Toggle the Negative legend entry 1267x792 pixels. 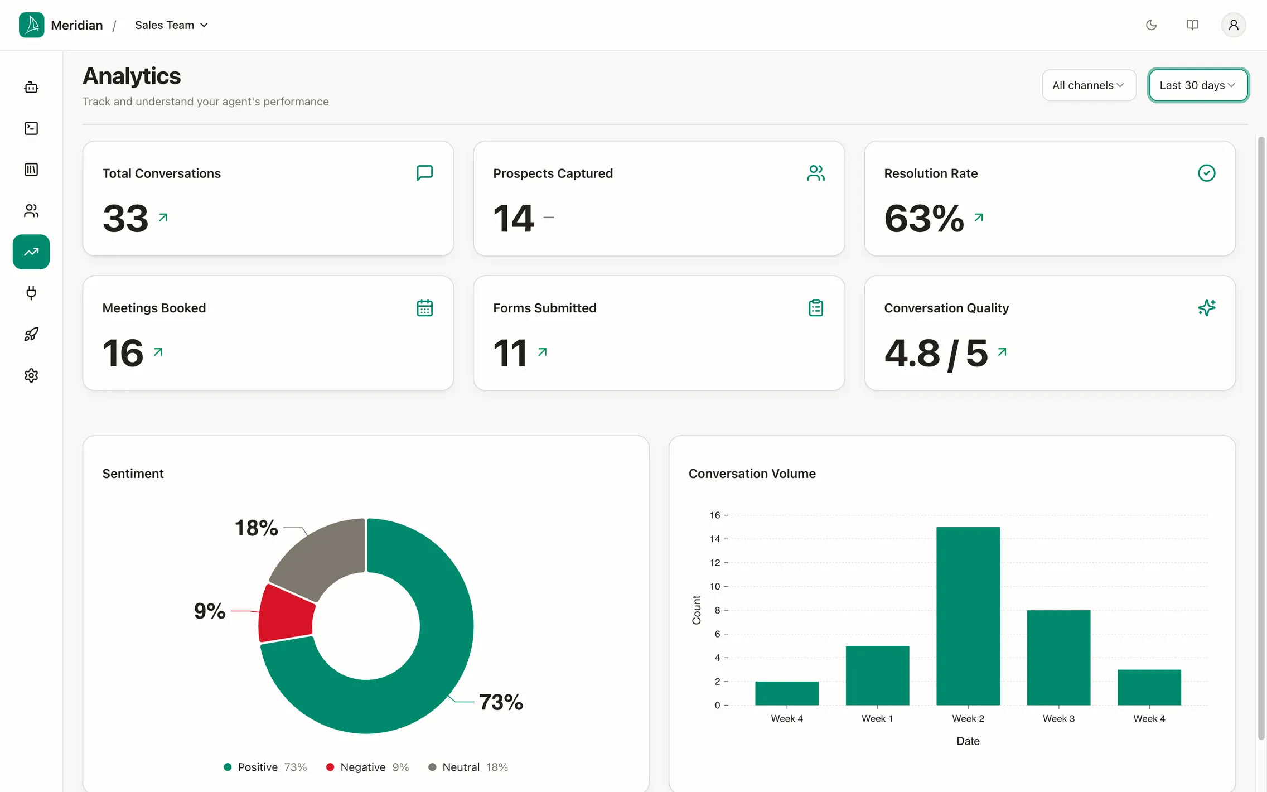pyautogui.click(x=367, y=767)
